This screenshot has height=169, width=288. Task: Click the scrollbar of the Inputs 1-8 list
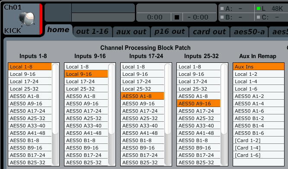pos(55,114)
